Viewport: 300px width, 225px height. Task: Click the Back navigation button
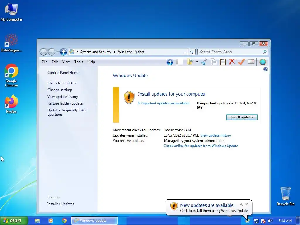(43, 52)
